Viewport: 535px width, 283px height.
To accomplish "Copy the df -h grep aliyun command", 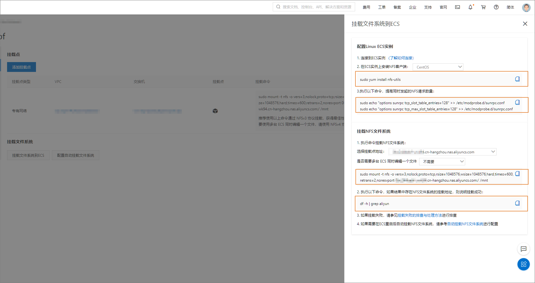I will tap(517, 203).
